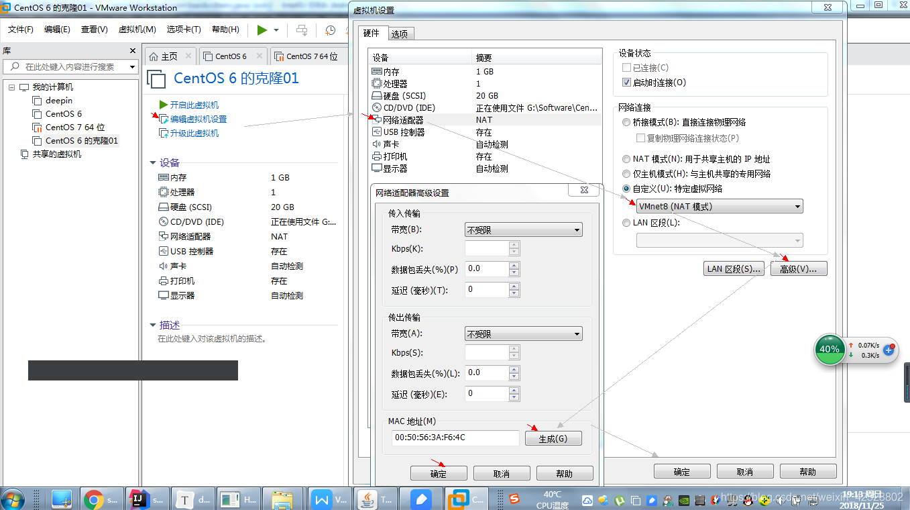This screenshot has width=910, height=510.
Task: Click 取消 at the bottom of 虚拟机设置 dialog
Action: (745, 471)
